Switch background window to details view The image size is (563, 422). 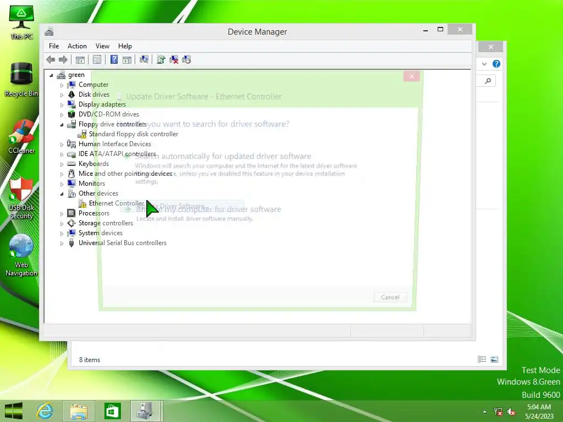pyautogui.click(x=482, y=359)
